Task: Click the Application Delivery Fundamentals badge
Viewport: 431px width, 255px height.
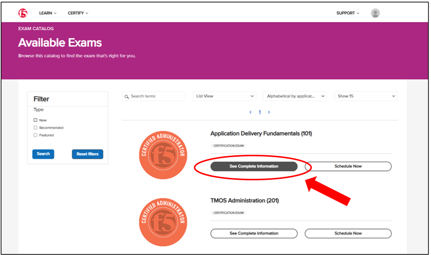Action: [x=163, y=155]
